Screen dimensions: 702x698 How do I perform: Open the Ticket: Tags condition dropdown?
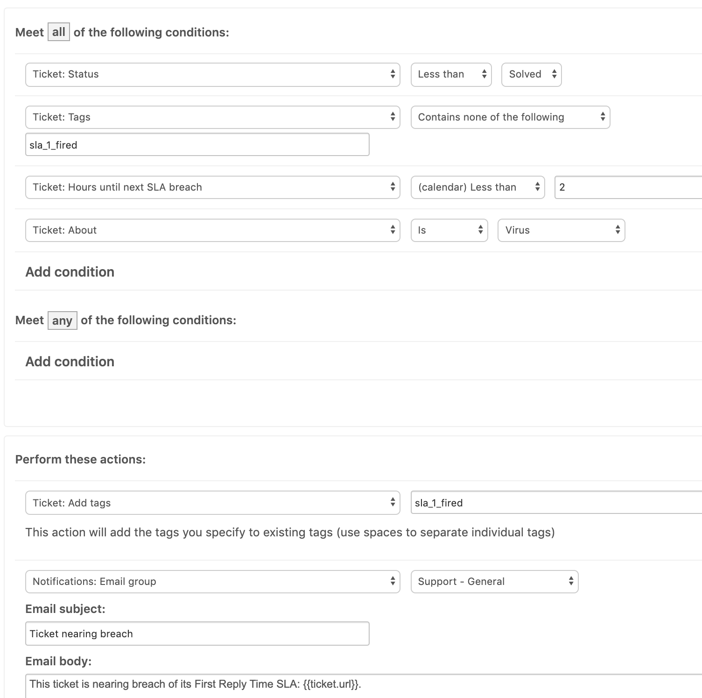212,117
